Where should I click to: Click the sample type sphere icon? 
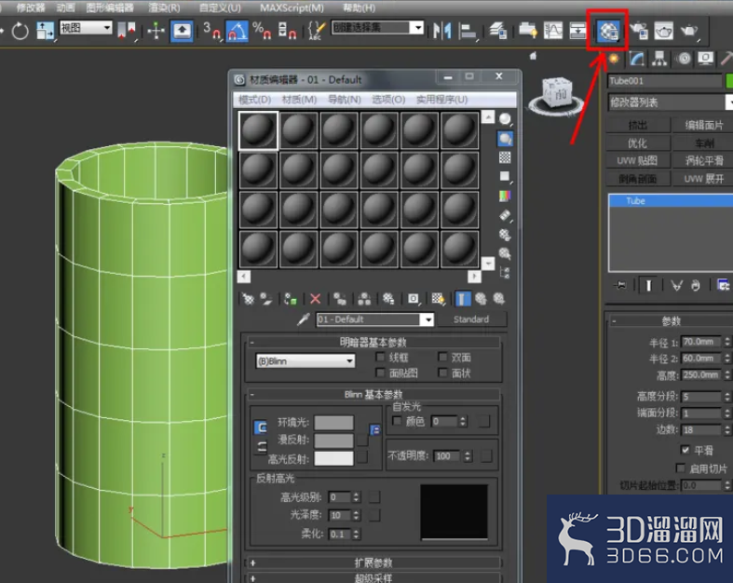coord(505,119)
